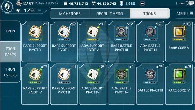
Task: Choose the Adv. Support Pivot V card
Action: tap(93, 42)
